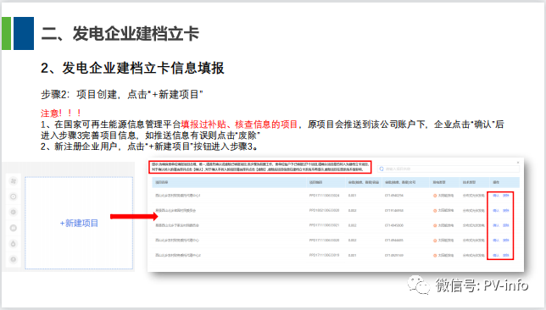Click orange solar icon in row PPD1711130633021
This screenshot has width=546, height=310.
coord(435,225)
